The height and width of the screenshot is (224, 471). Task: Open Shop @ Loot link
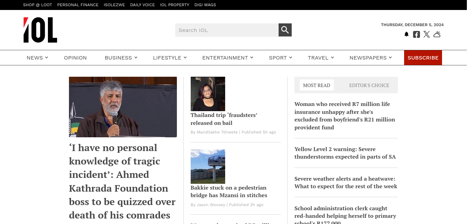[x=38, y=5]
